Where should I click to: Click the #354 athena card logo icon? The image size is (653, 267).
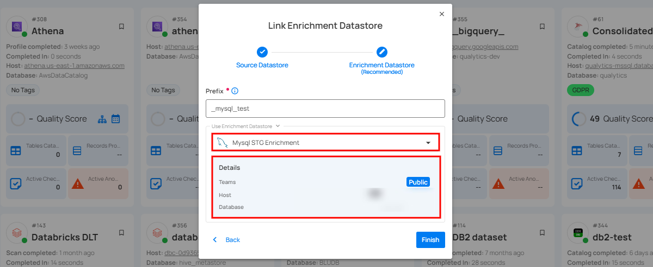click(157, 26)
